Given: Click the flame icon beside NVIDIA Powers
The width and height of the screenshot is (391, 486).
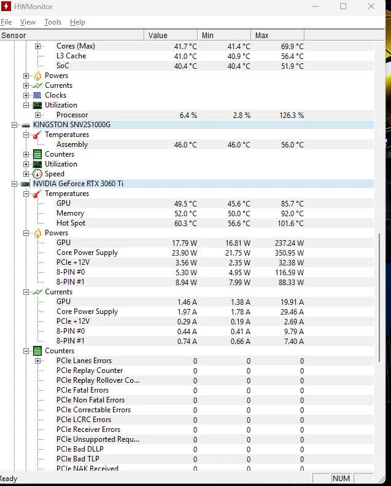Looking at the screenshot, I should click(37, 233).
